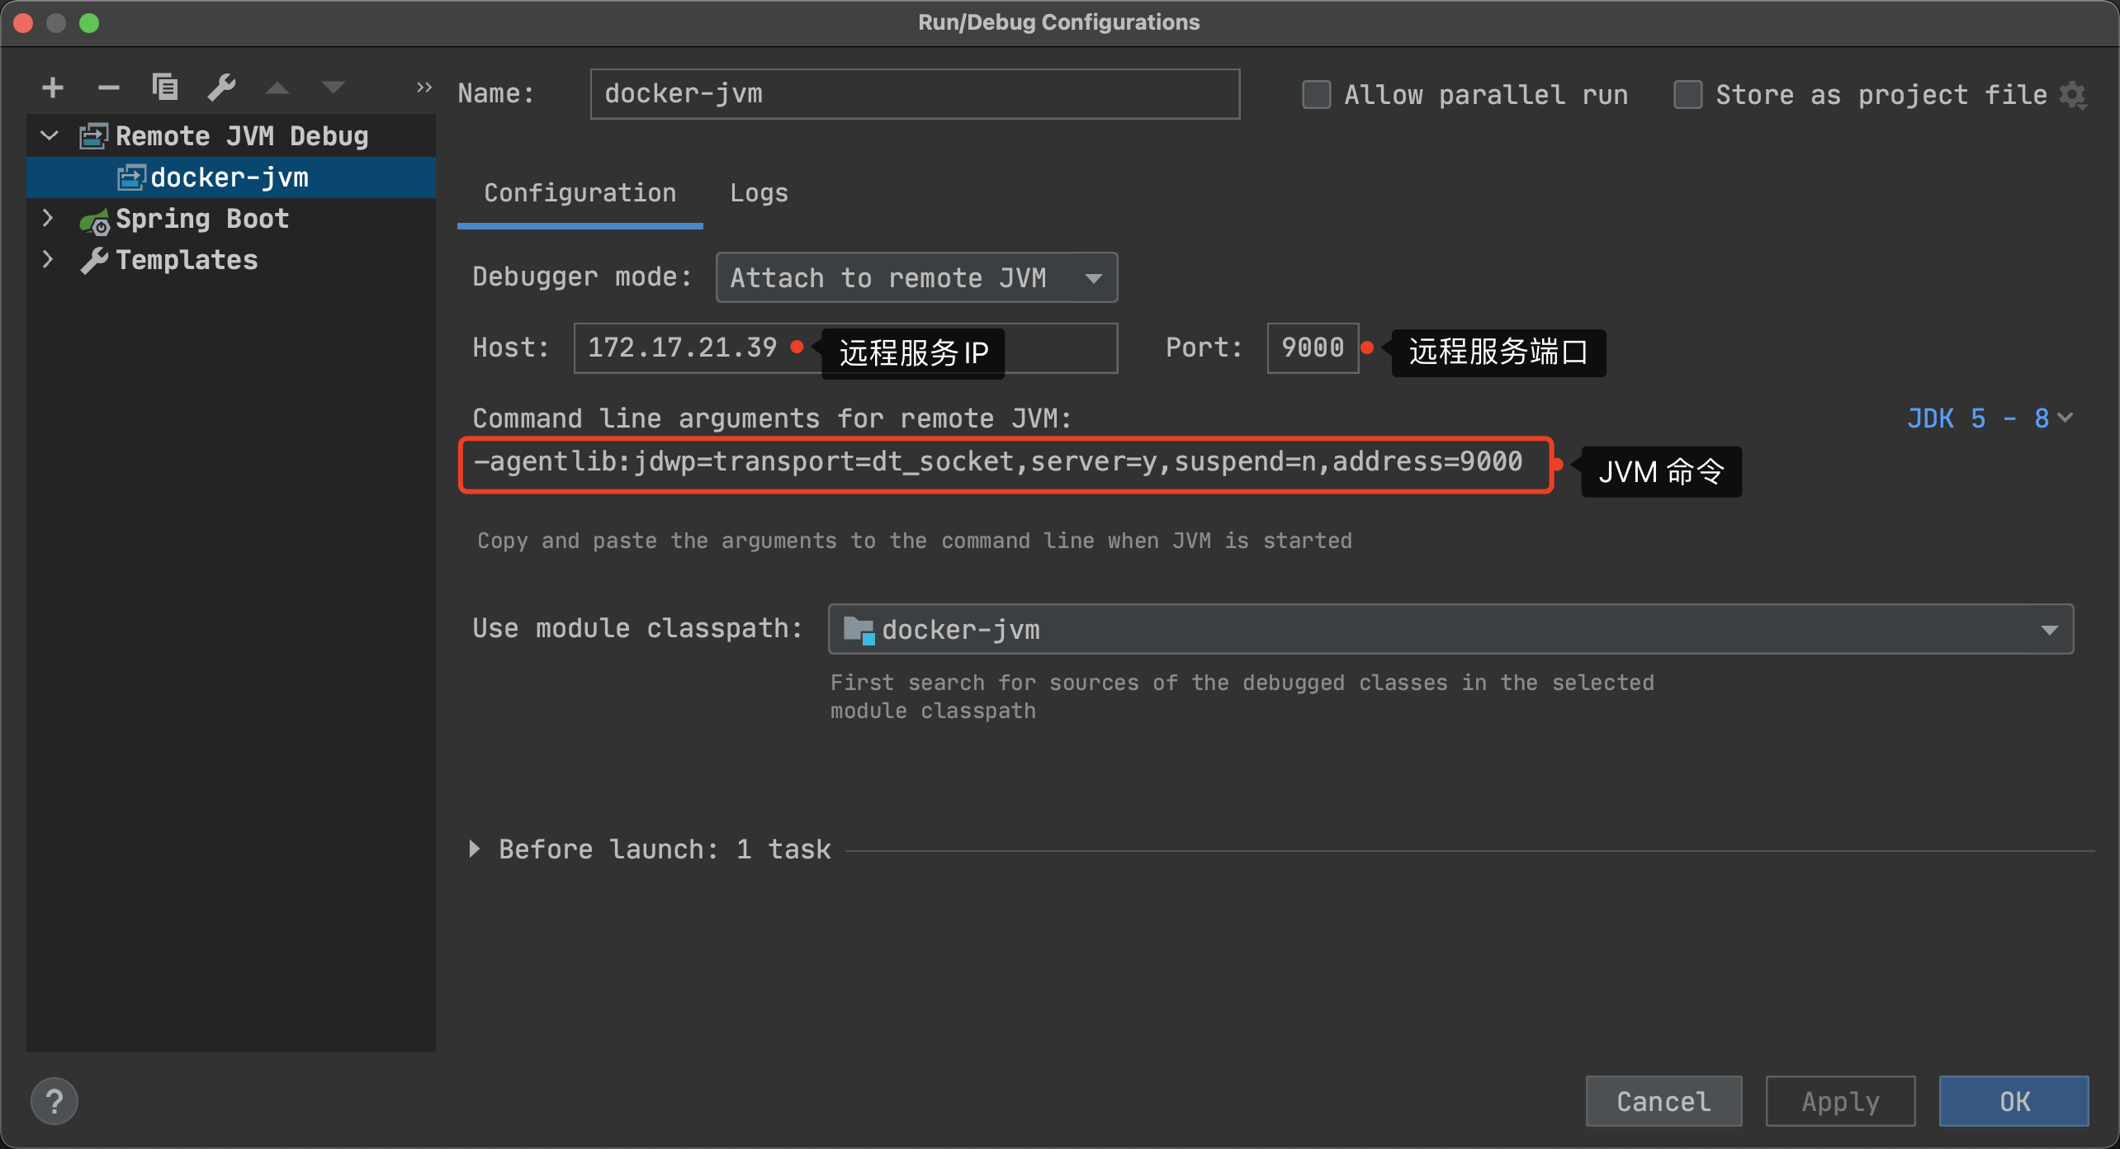Expand the Spring Boot tree node
The image size is (2120, 1149).
pos(48,219)
